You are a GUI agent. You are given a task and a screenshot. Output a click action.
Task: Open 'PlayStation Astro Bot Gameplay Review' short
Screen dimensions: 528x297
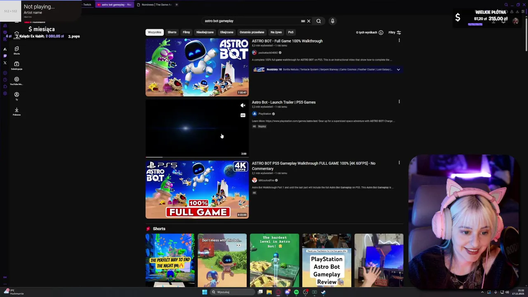tap(327, 260)
